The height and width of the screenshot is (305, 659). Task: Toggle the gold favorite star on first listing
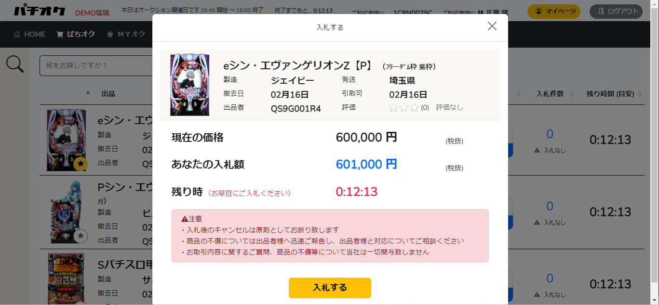click(x=81, y=164)
